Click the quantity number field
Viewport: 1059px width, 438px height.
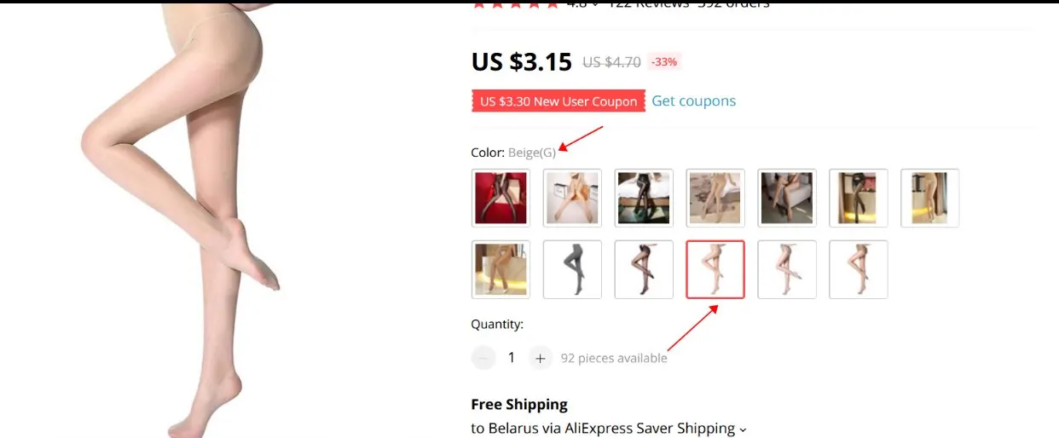pos(512,358)
